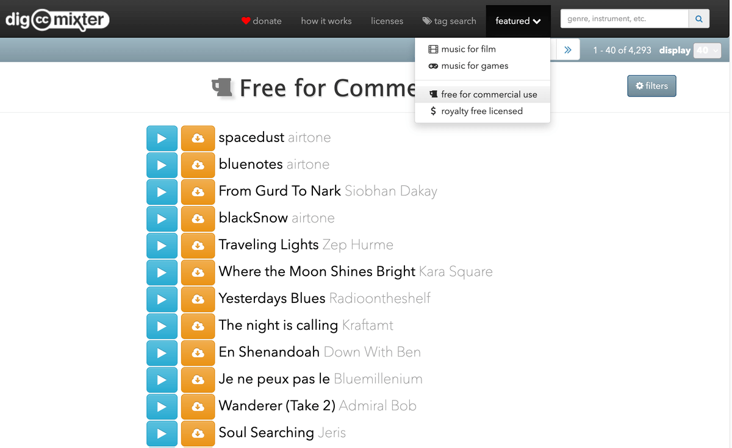The height and width of the screenshot is (448, 732).
Task: Collapse the featured dropdown menu
Action: click(518, 21)
